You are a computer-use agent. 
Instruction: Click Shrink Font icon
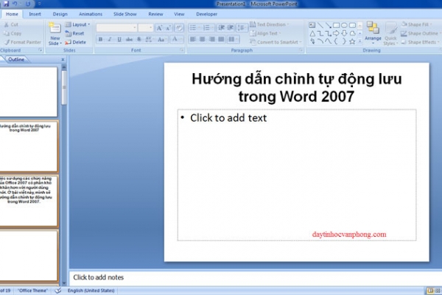[x=168, y=28]
